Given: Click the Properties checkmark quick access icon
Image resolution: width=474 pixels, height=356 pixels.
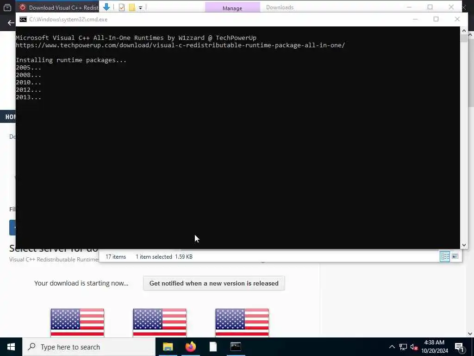Looking at the screenshot, I should point(122,7).
